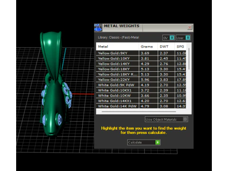Click the 3.08 DWT value
This screenshot has height=171, width=228.
(164, 106)
